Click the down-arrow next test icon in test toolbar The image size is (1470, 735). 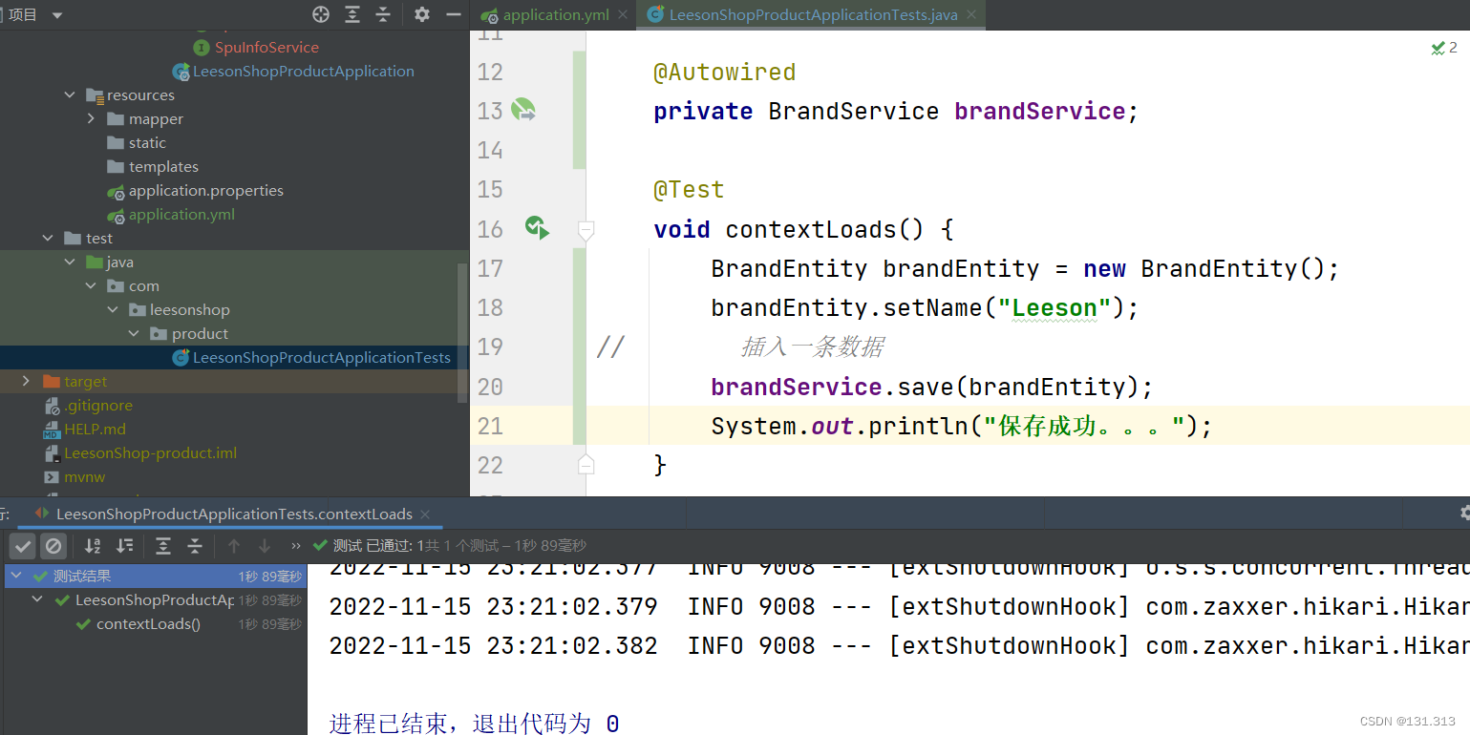(x=265, y=545)
